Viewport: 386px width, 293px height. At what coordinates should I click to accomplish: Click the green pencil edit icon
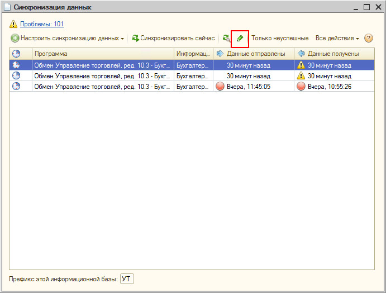240,39
